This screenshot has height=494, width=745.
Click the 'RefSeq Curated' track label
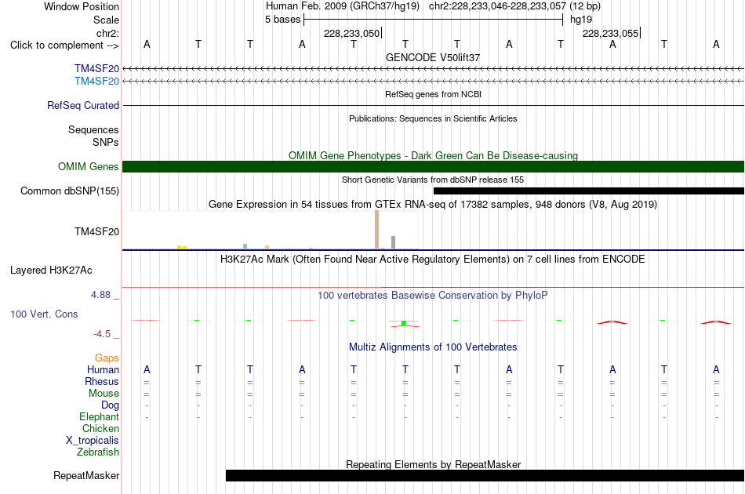click(82, 105)
